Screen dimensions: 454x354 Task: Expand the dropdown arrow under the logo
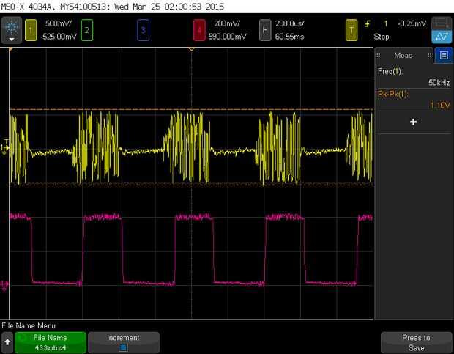(x=12, y=39)
